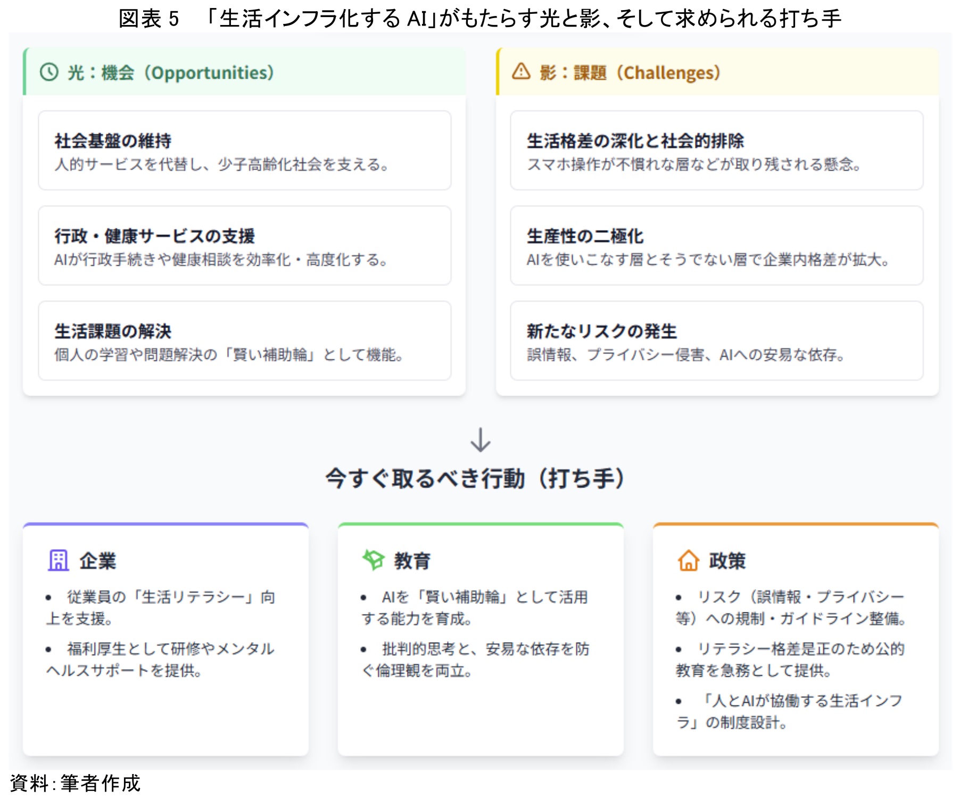The width and height of the screenshot is (960, 799).
Task: Click the 影：課題 (Challenges) header
Action: (630, 73)
